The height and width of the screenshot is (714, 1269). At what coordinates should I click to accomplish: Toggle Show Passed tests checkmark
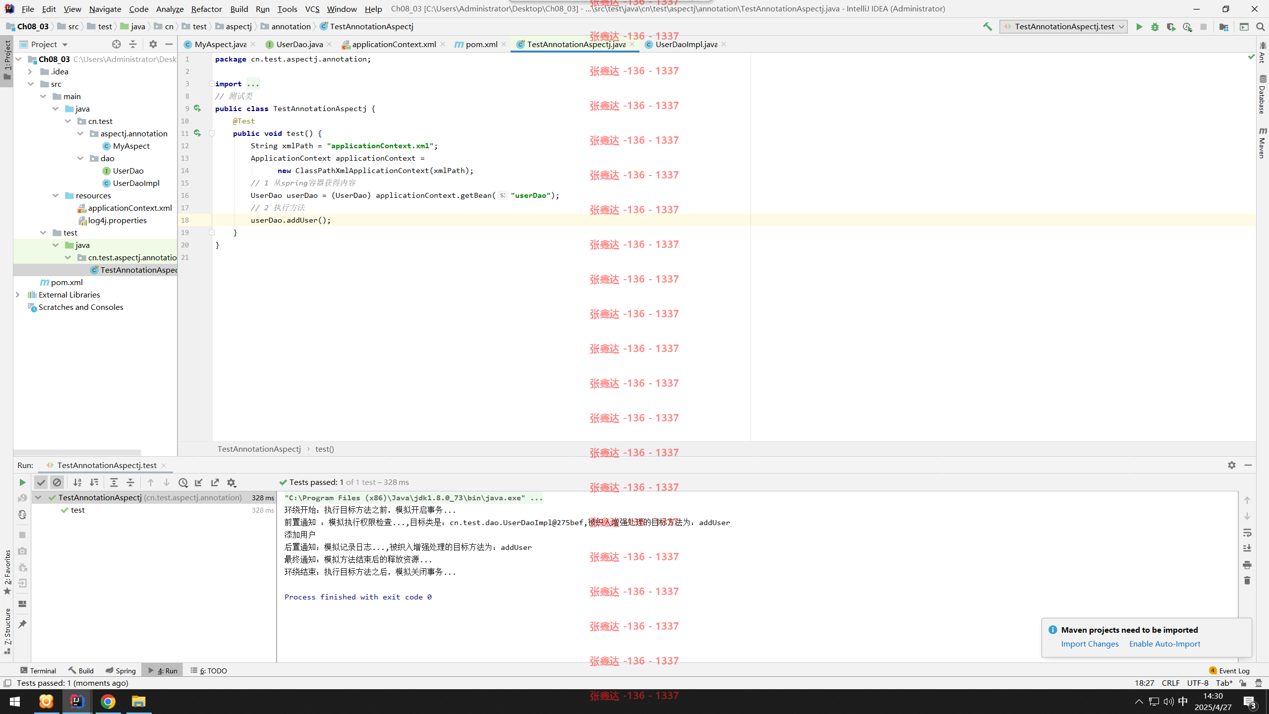pyautogui.click(x=41, y=482)
